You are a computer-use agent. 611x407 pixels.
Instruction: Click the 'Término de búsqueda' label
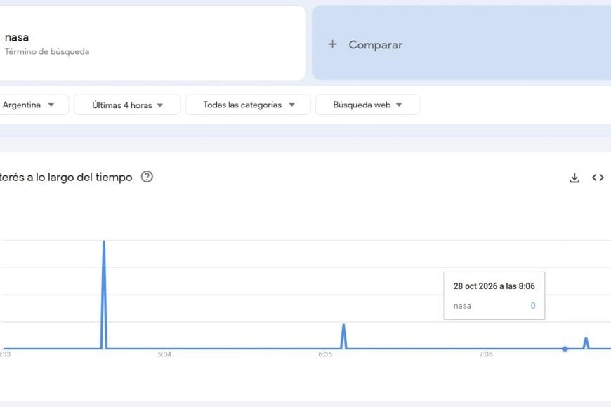click(x=47, y=51)
